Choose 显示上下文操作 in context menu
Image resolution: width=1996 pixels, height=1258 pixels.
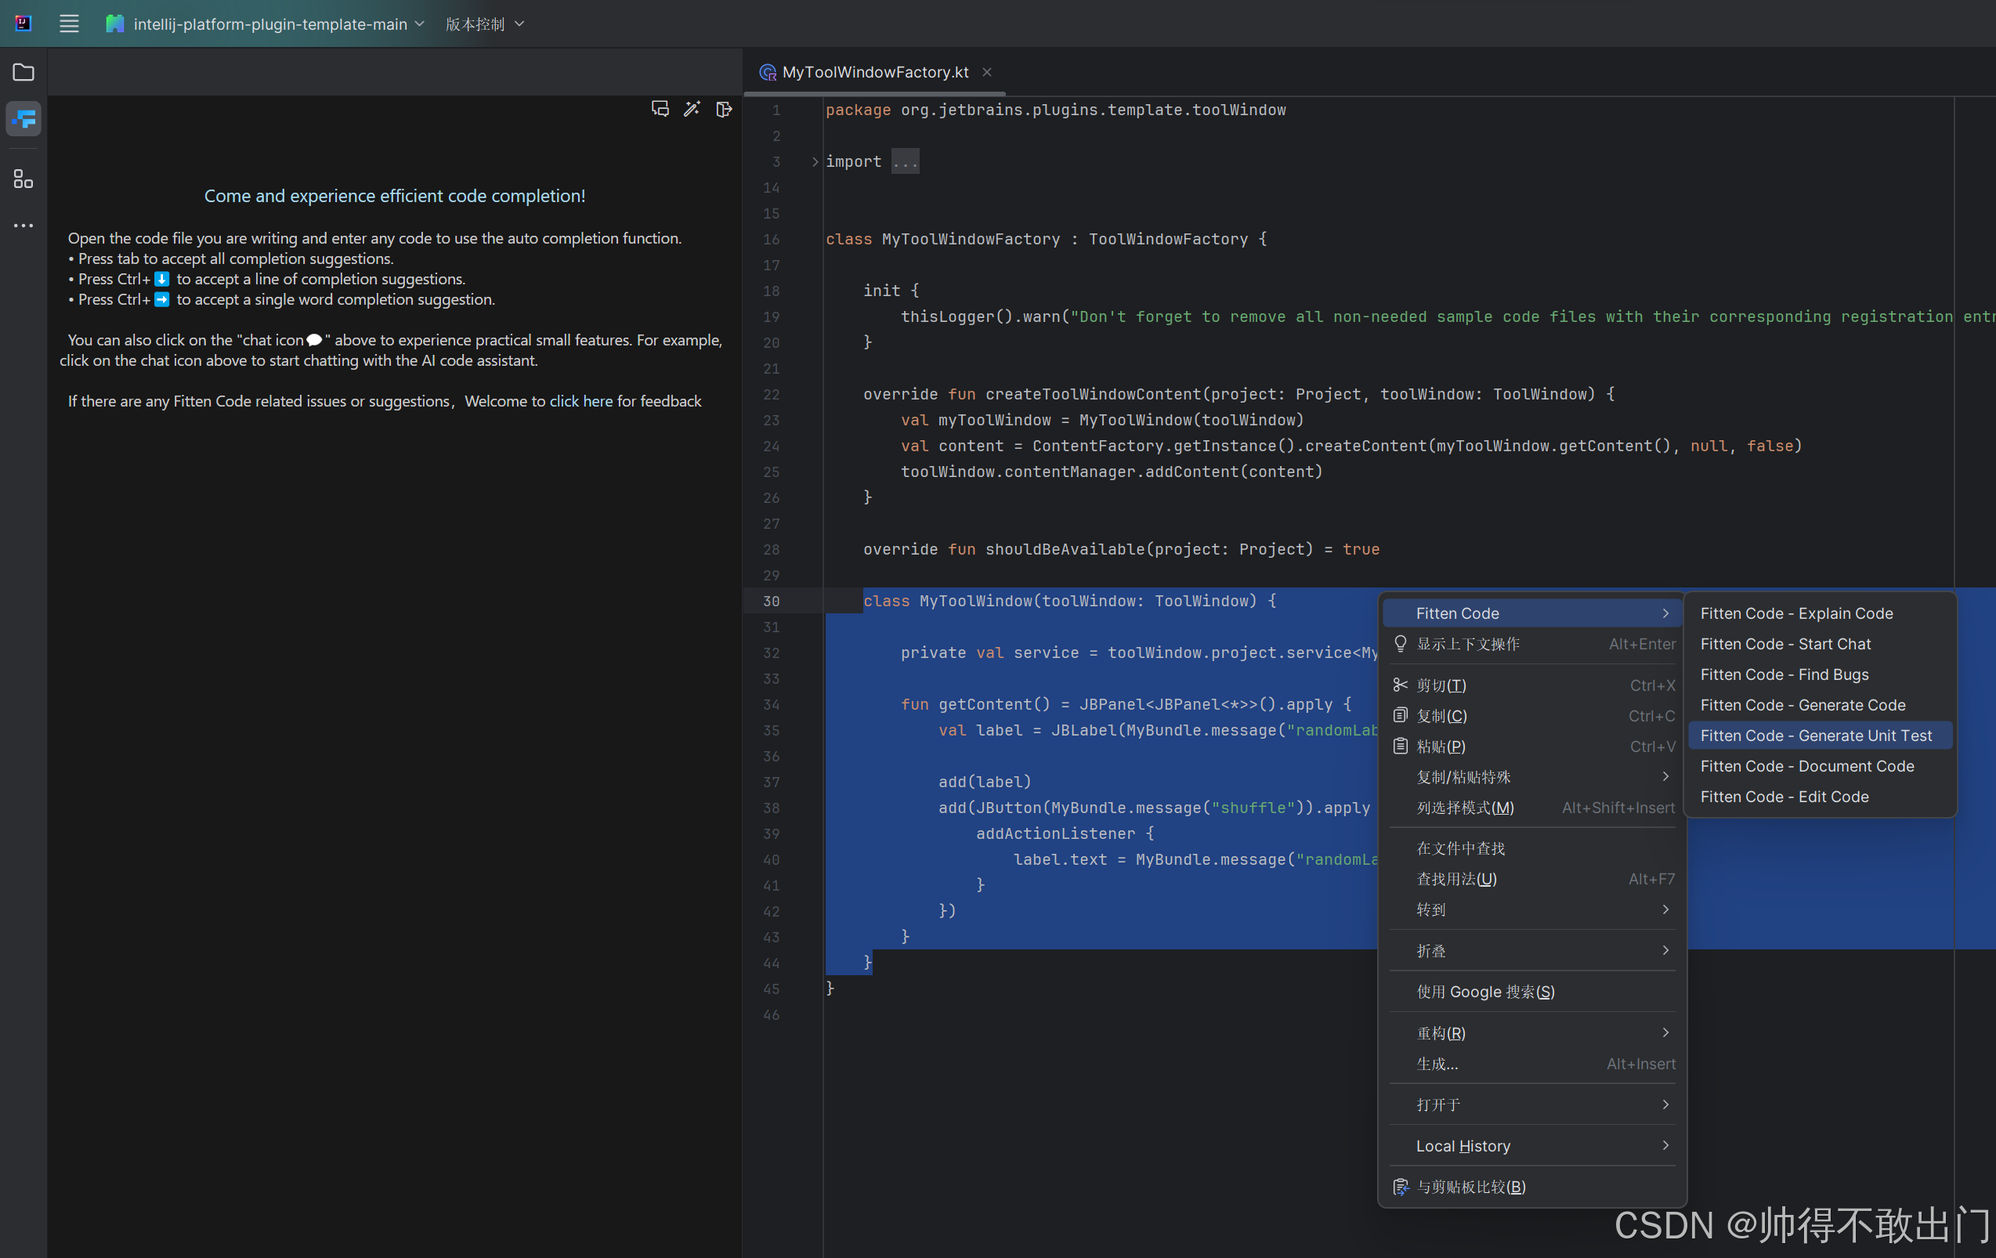1532,644
